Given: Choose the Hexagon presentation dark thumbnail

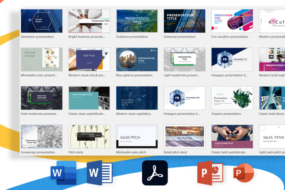Looking at the screenshot, I should tap(232, 60).
